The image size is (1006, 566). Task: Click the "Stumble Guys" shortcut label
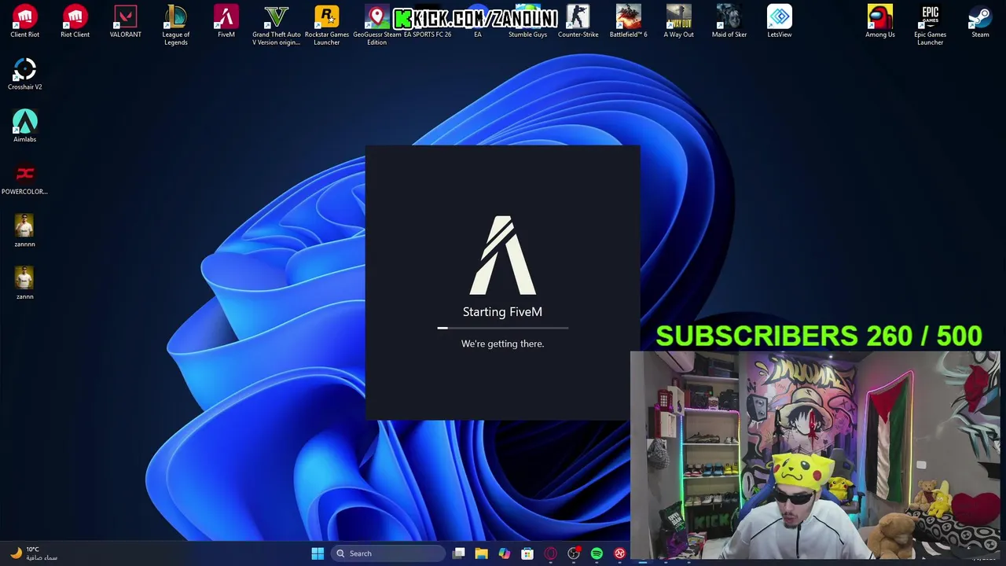[527, 35]
